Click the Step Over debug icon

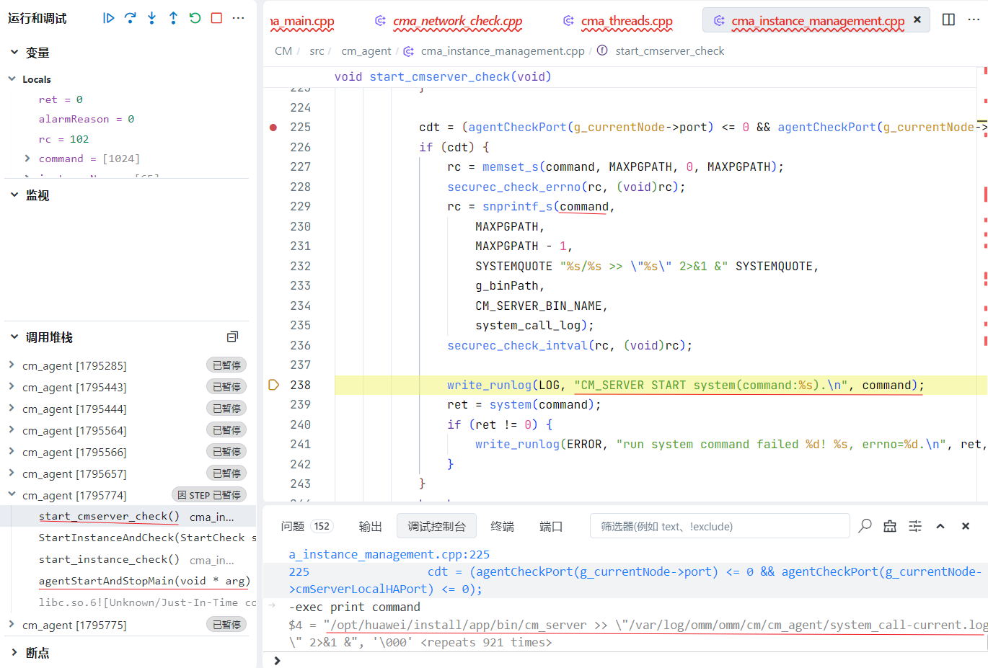(131, 18)
